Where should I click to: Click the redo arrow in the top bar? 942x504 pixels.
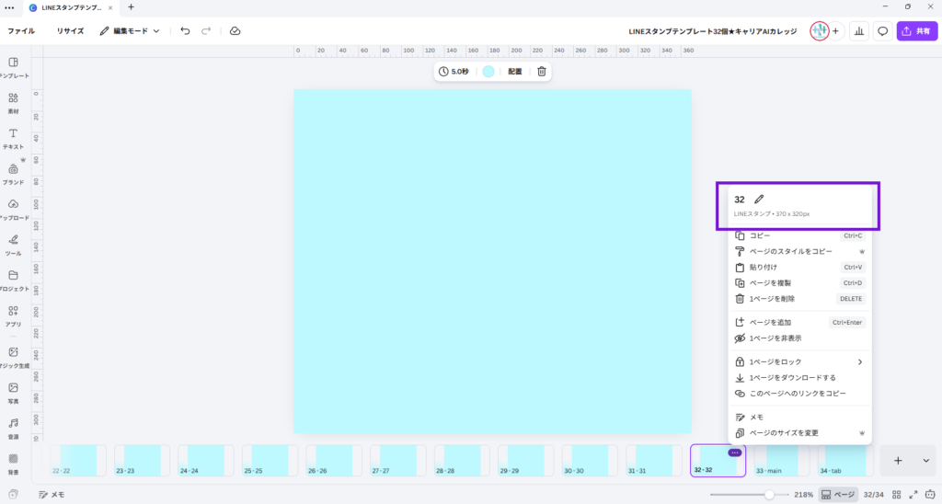206,30
